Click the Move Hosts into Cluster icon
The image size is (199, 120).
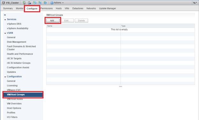pos(29,3)
